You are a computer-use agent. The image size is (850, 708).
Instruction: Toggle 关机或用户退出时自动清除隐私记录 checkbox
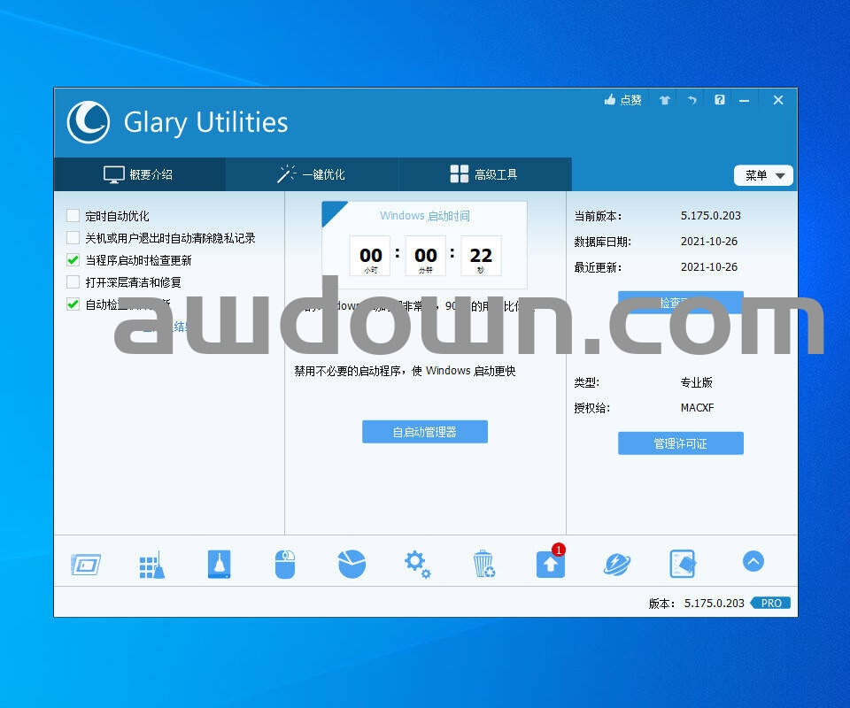pyautogui.click(x=73, y=238)
